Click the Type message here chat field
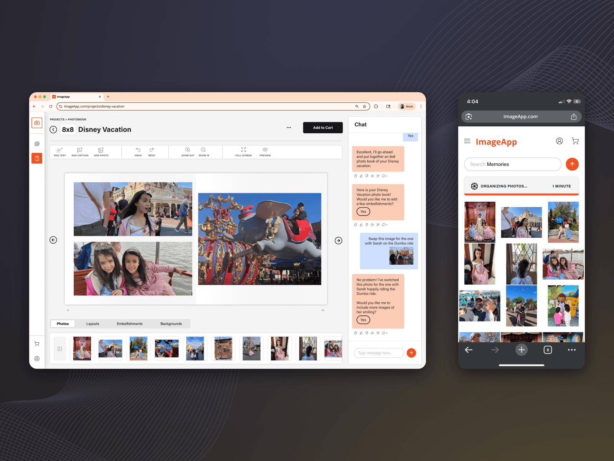 coord(378,353)
